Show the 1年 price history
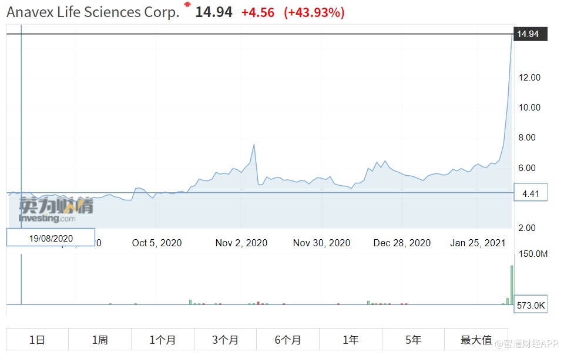The width and height of the screenshot is (564, 355). coord(351,339)
